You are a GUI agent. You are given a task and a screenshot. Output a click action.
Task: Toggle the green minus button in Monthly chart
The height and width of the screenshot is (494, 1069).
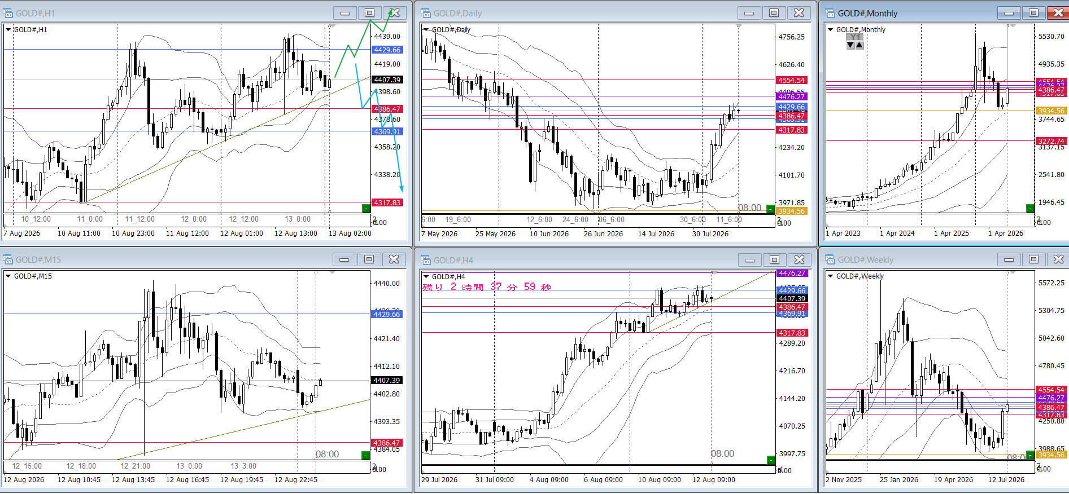[x=1030, y=209]
